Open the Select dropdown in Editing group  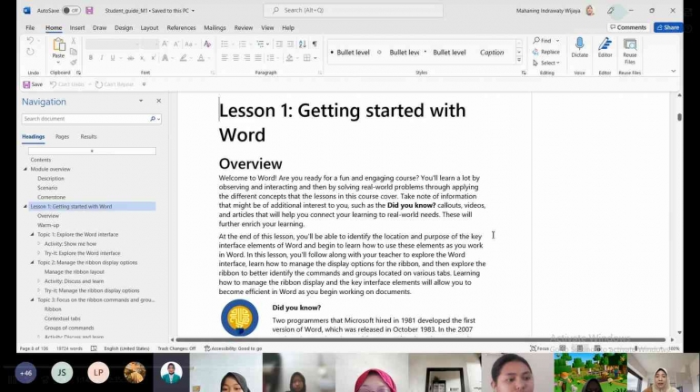[x=549, y=63]
